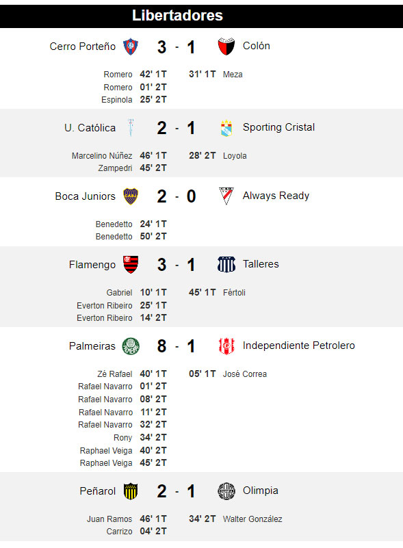Click the Always Ready team crest
The width and height of the screenshot is (403, 548).
(x=226, y=196)
